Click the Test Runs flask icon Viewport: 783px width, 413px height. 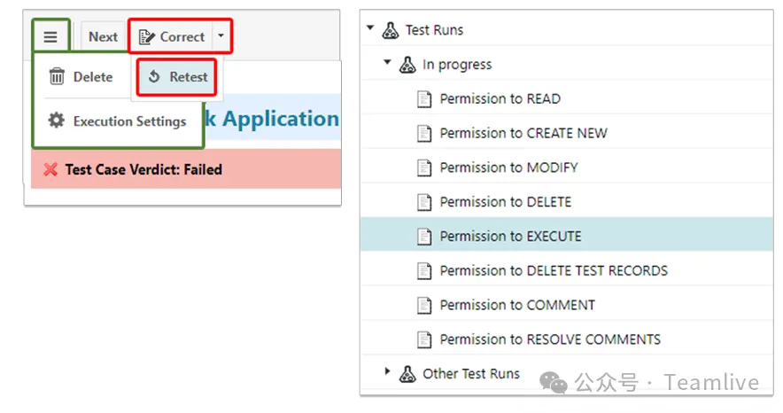point(390,30)
